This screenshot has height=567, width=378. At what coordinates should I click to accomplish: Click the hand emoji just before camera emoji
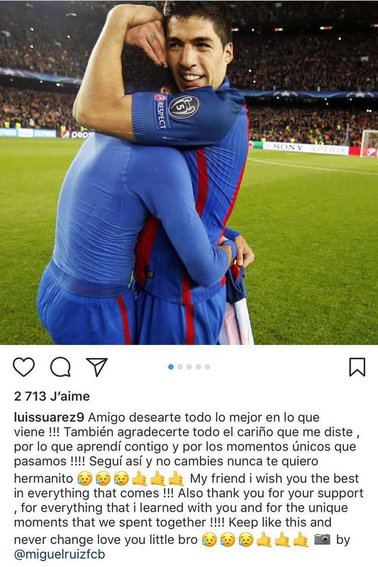(x=301, y=540)
